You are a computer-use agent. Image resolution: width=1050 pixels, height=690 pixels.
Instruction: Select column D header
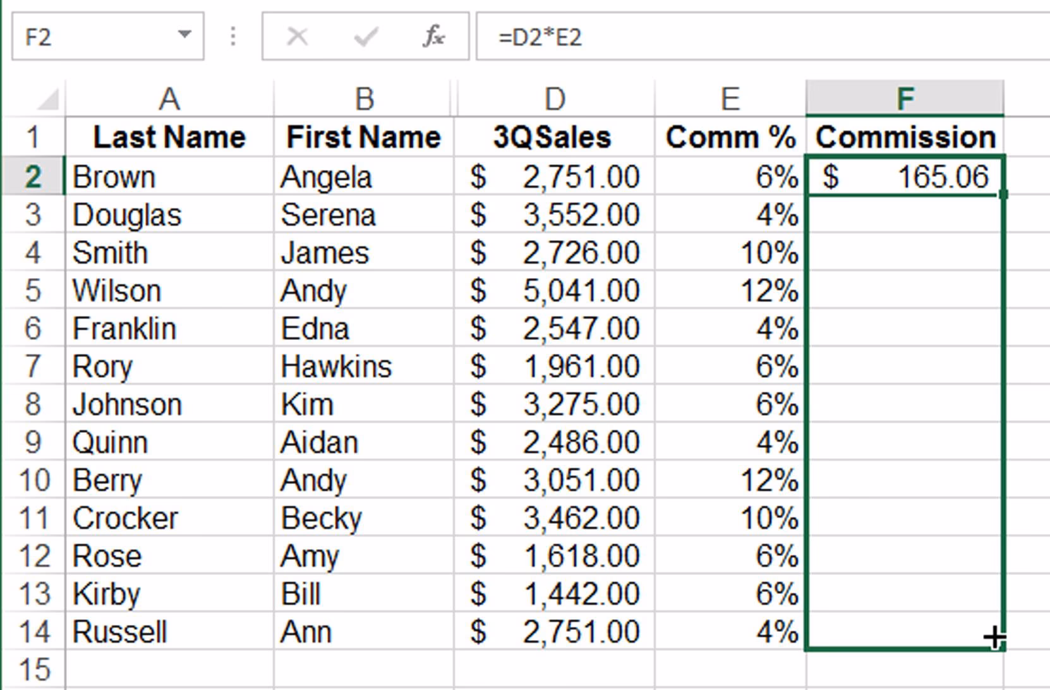pos(554,99)
